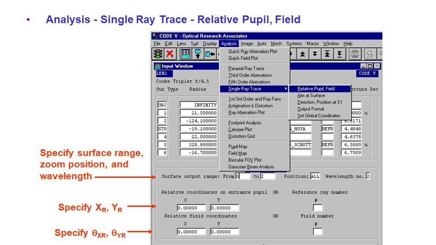
Task: Click the jump-to-top barred up arrow icon
Action: pos(327,54)
